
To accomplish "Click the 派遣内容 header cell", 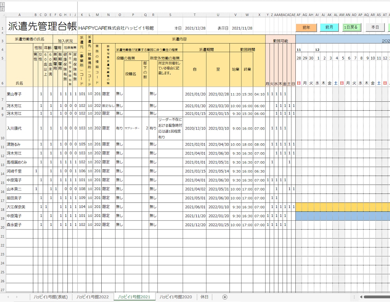I will pos(179,39).
